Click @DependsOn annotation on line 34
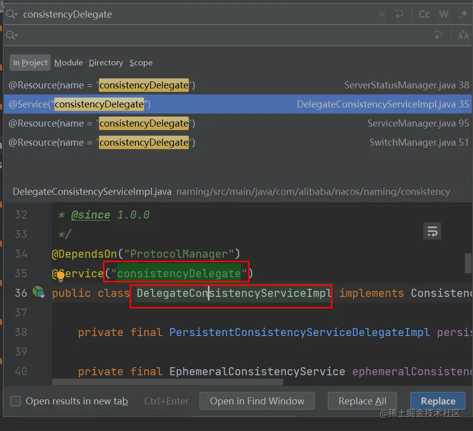 [x=84, y=254]
